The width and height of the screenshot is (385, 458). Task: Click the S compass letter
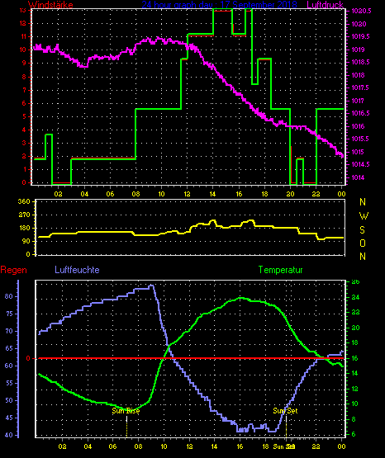coord(362,230)
